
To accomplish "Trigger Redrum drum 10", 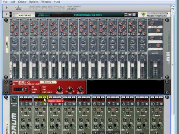I will point(161,97).
